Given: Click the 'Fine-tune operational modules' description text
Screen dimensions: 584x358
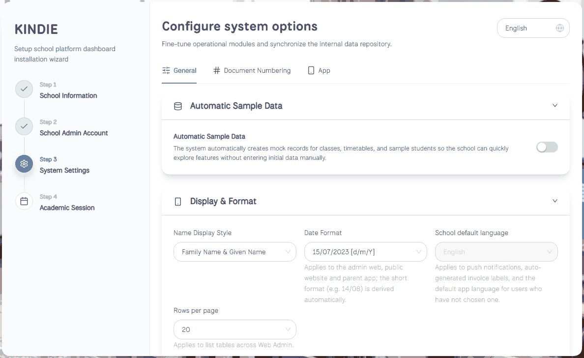Looking at the screenshot, I should [276, 44].
